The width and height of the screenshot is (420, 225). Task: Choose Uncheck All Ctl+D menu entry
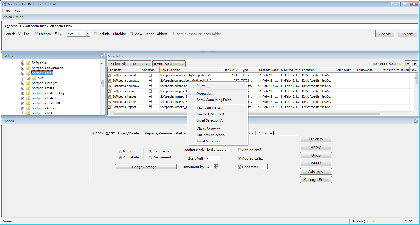217,114
